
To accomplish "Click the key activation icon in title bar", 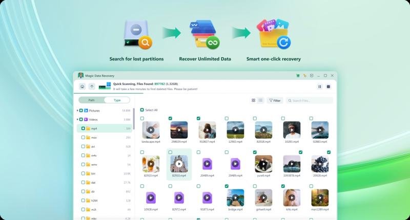I will tap(304, 76).
